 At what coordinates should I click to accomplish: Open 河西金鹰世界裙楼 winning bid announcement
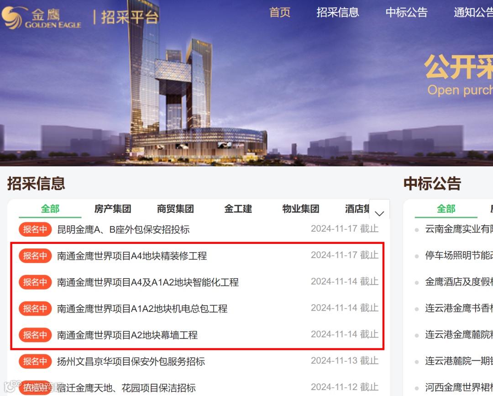(459, 387)
